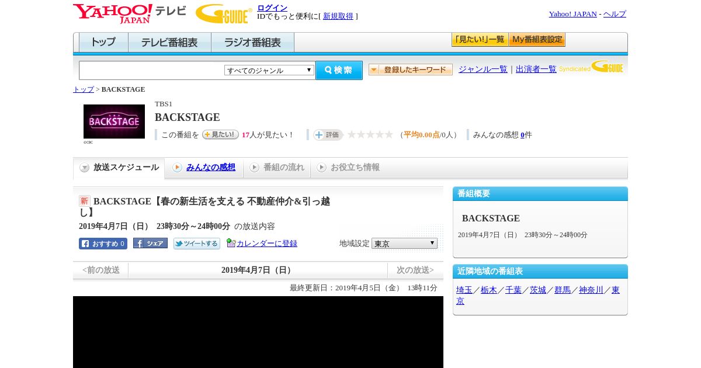
Task: Click the 新 new-episode icon
Action: point(85,201)
